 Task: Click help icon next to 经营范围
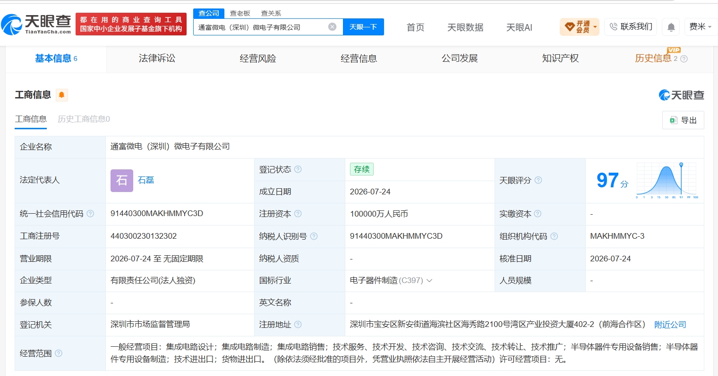tap(59, 353)
